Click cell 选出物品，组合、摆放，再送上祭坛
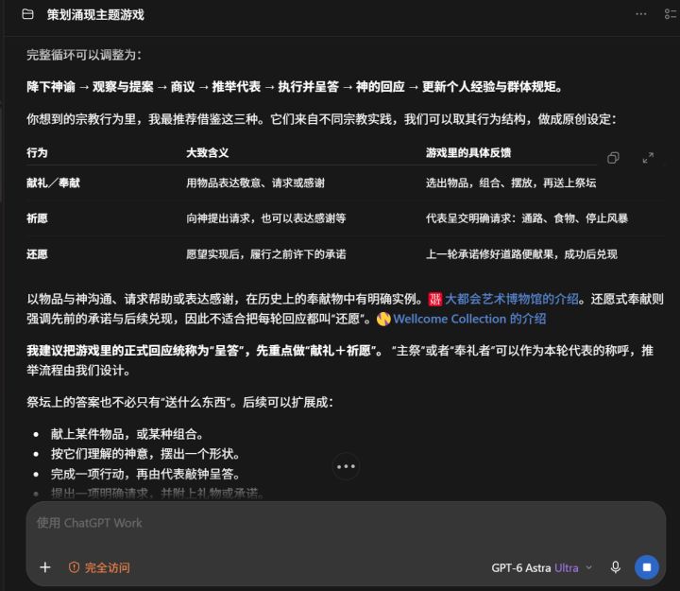This screenshot has height=591, width=680. click(x=510, y=183)
